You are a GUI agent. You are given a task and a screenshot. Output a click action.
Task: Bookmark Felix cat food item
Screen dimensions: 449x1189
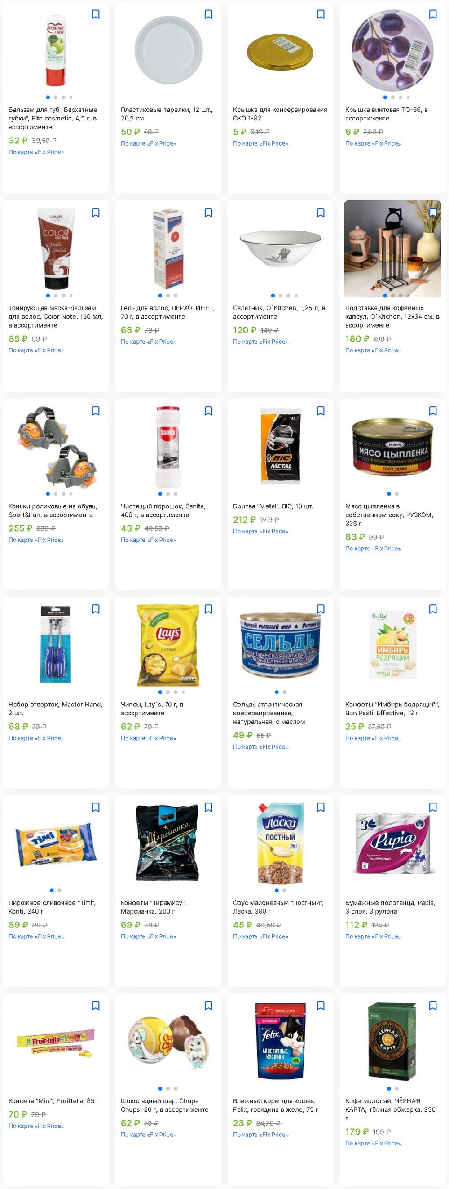pyautogui.click(x=321, y=1005)
